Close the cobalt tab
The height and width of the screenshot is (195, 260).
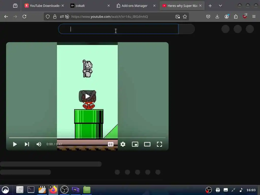tap(109, 6)
